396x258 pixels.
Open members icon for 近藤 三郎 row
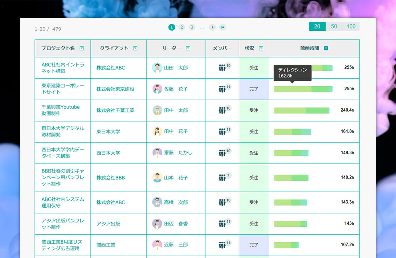click(x=222, y=245)
